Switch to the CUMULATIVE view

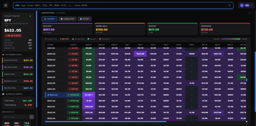pos(67,19)
